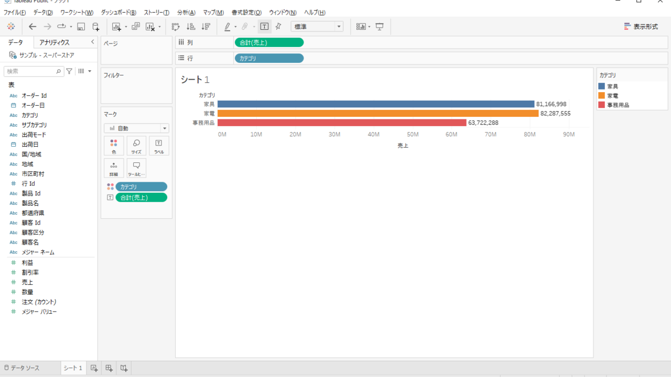Click the New Worksheet chart-plus icon

(116, 26)
